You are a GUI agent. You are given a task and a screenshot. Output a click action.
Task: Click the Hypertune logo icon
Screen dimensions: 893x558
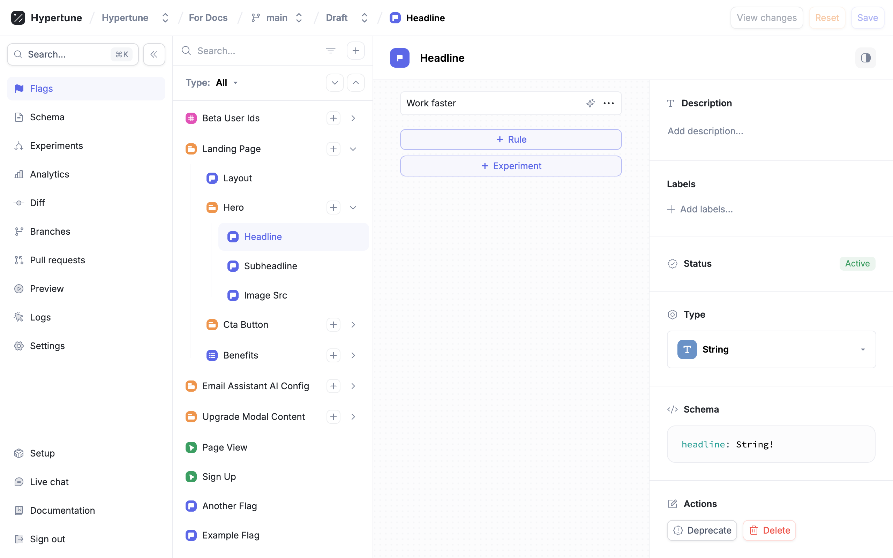(18, 18)
